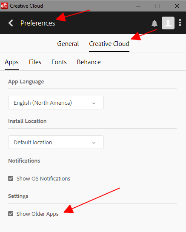Open the App Language dropdown
Viewport: 186px width, 232px height.
click(x=56, y=103)
